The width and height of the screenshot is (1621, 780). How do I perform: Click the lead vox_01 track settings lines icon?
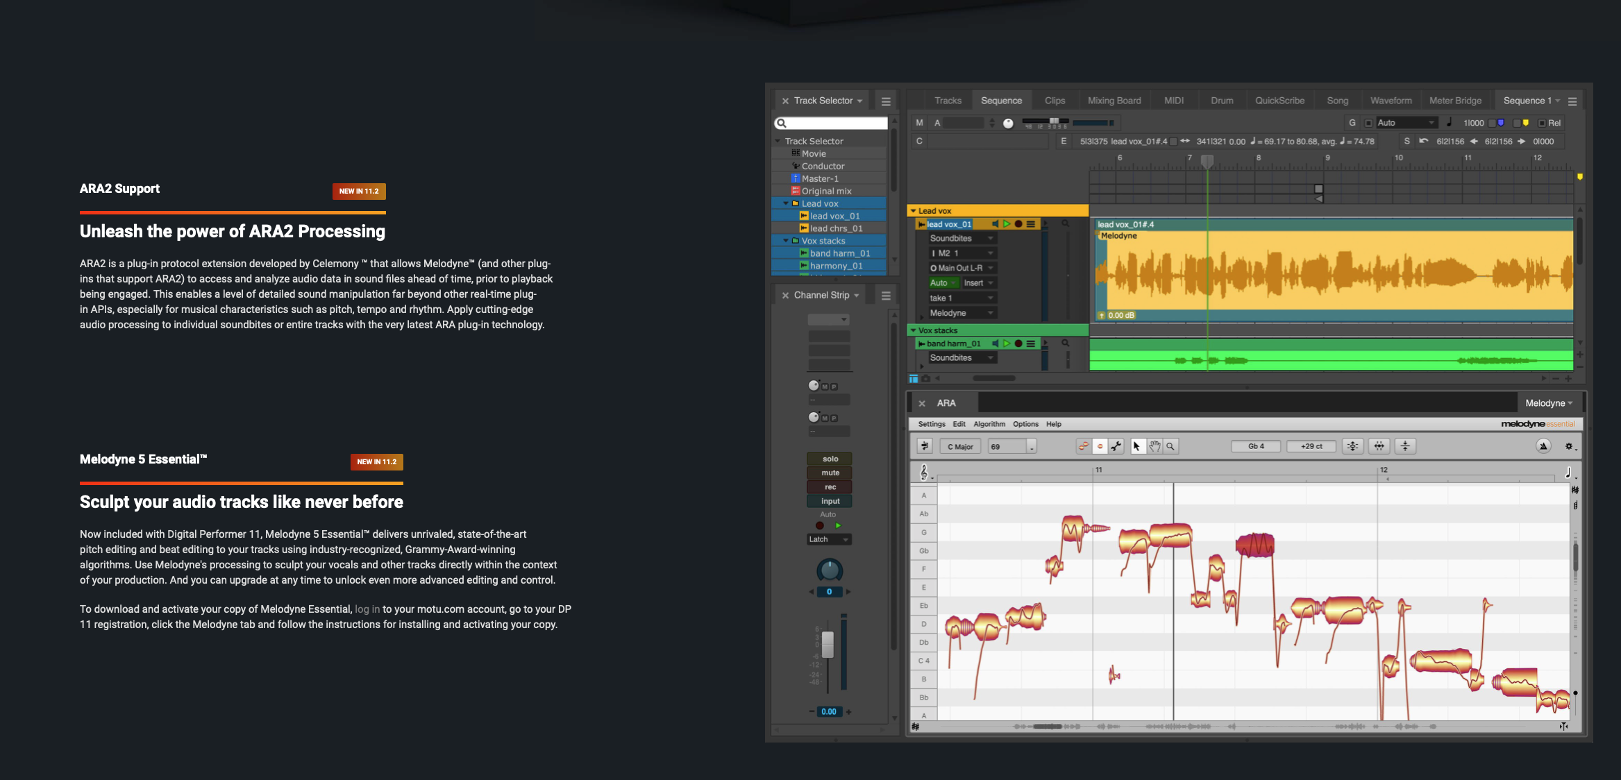(1031, 224)
